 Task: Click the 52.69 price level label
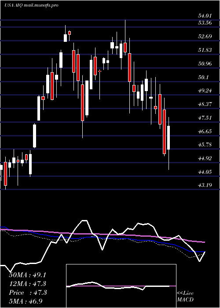coord(205,37)
